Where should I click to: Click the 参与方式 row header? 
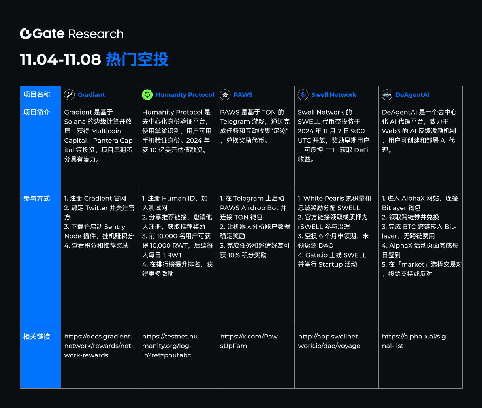pyautogui.click(x=37, y=198)
